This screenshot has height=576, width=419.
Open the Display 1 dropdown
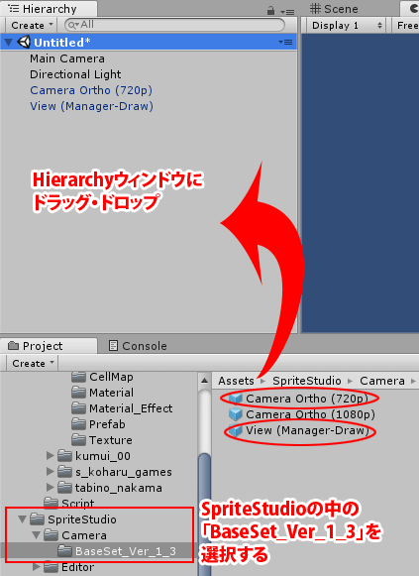click(347, 26)
